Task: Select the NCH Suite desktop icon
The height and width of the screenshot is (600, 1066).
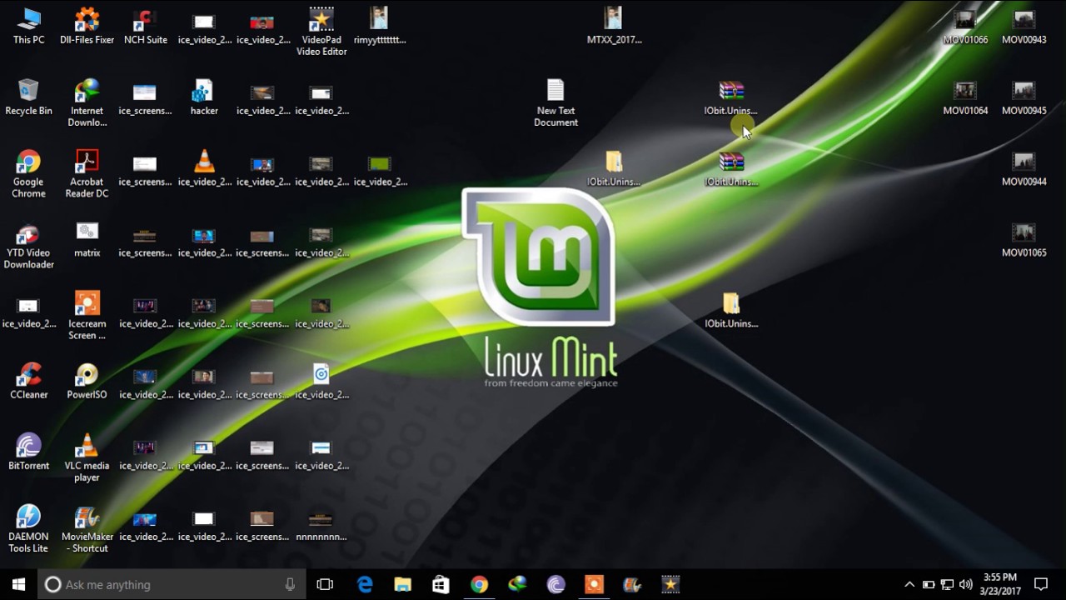Action: pos(146,25)
